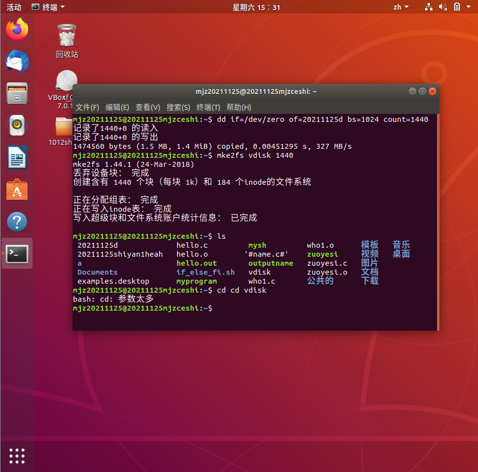
Task: Open the clock showing 星期六 15:31
Action: [256, 7]
